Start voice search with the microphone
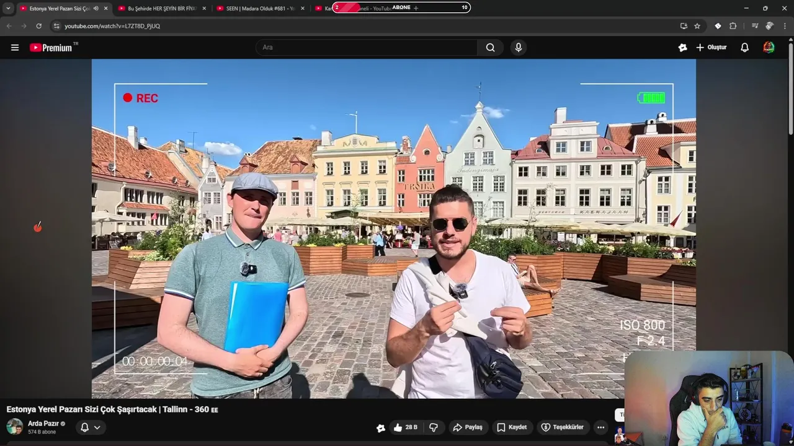Image resolution: width=794 pixels, height=446 pixels. coord(519,48)
